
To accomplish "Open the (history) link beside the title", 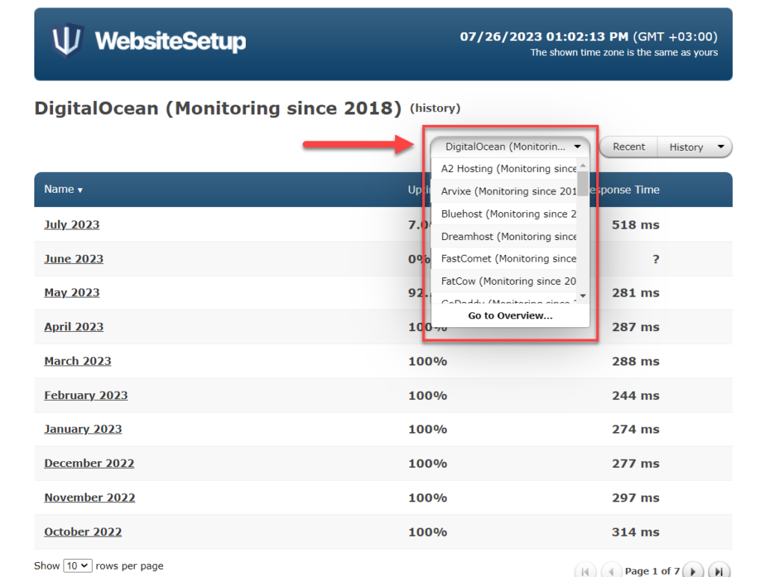I will click(435, 108).
